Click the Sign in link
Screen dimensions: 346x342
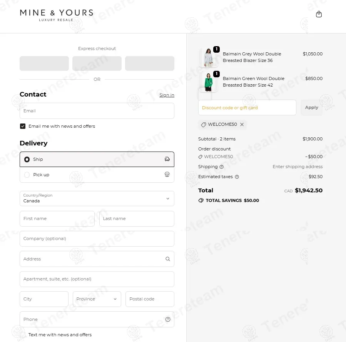point(167,95)
